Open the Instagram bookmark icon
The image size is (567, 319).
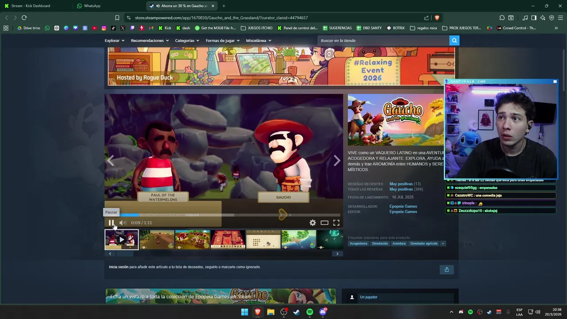coord(104,28)
